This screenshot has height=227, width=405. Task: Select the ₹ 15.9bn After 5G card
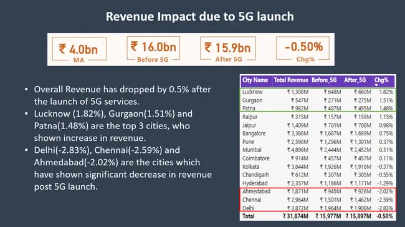pos(228,49)
